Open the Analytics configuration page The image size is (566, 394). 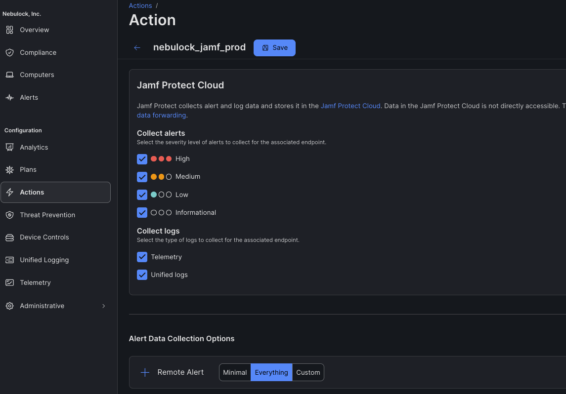pos(34,148)
